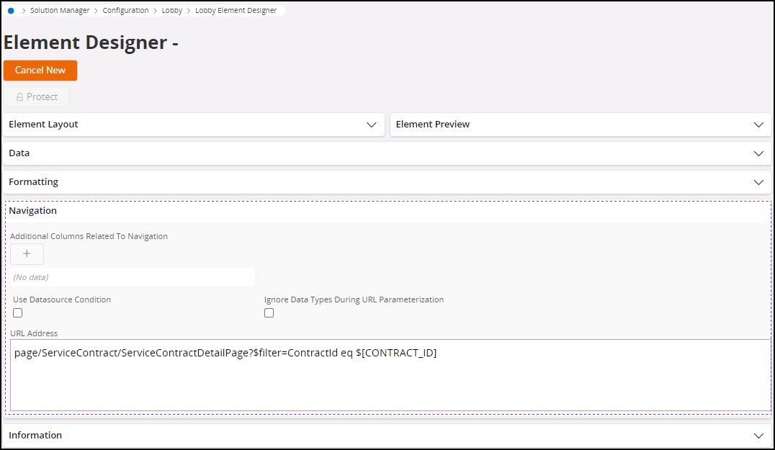Open Solution Manager in breadcrumb
The image size is (775, 450).
point(60,11)
